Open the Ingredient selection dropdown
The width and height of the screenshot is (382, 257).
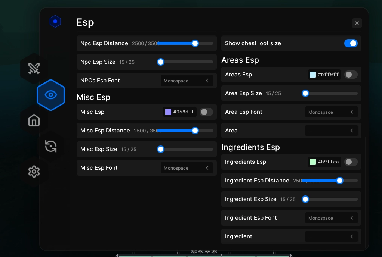tap(331, 236)
